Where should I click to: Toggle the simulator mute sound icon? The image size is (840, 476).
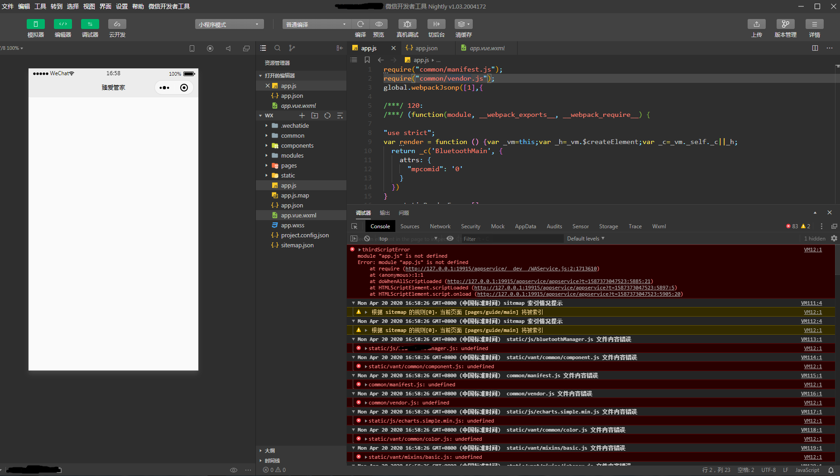[x=228, y=48]
